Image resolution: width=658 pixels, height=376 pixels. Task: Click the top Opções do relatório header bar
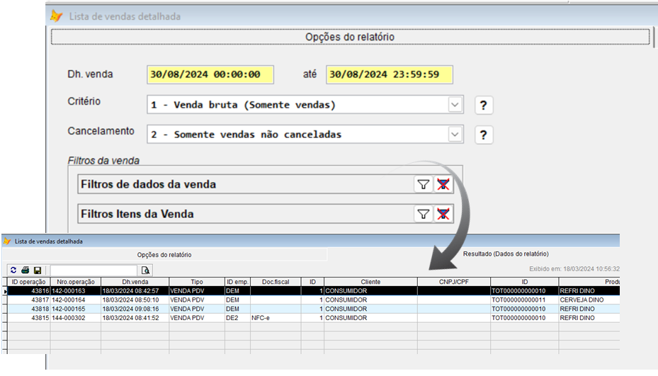350,37
